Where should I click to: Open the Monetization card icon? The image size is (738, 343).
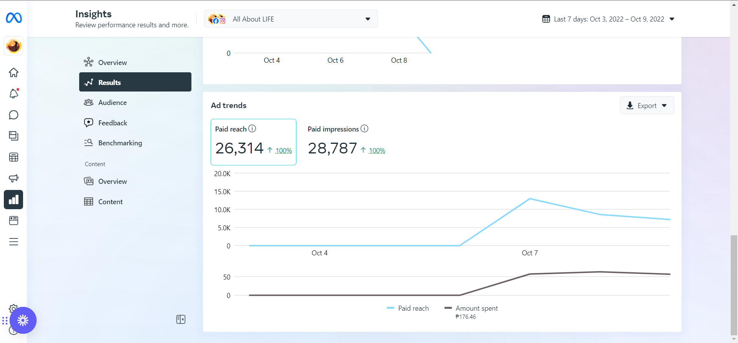point(13,220)
